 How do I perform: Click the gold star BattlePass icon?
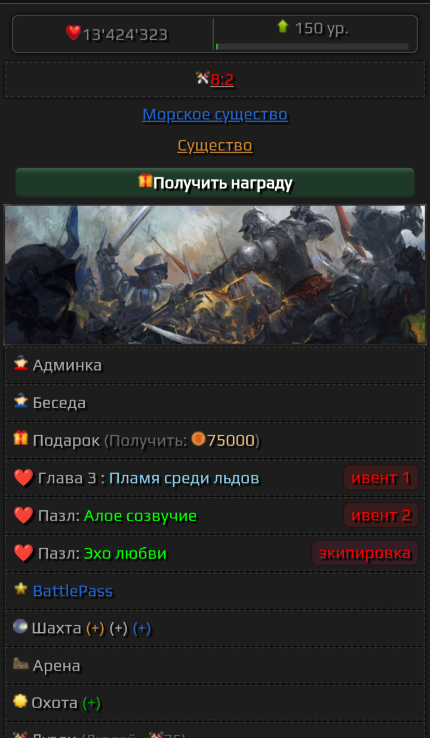click(21, 589)
